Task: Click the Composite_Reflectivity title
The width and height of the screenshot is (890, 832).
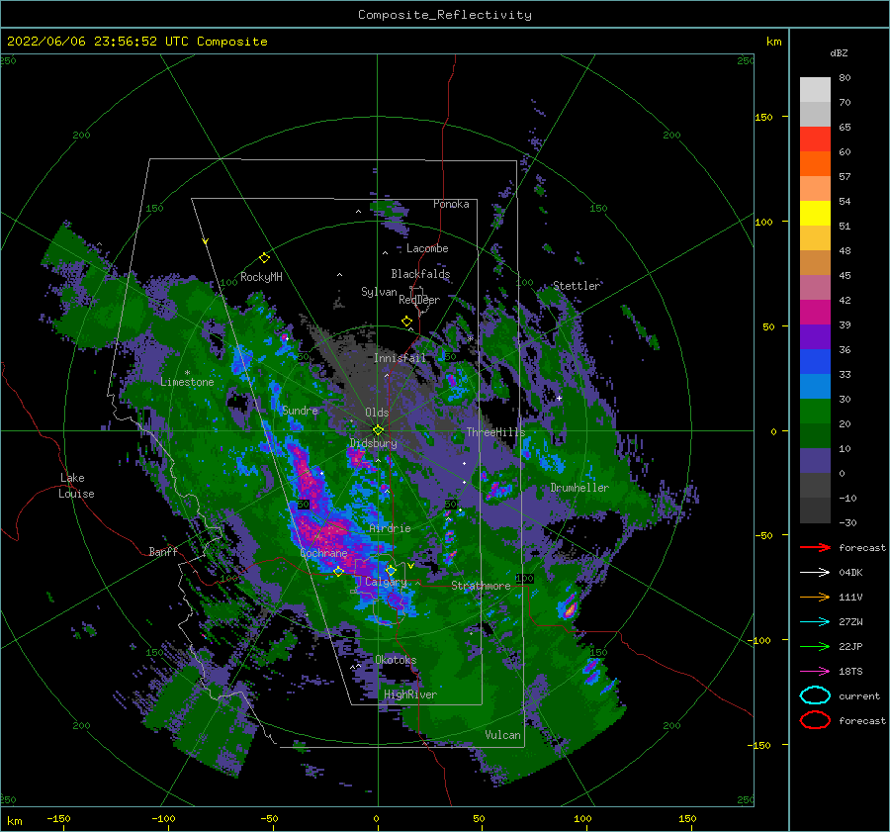Action: point(445,15)
